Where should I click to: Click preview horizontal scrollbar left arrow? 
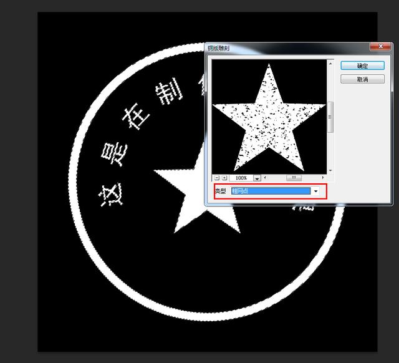click(x=265, y=177)
